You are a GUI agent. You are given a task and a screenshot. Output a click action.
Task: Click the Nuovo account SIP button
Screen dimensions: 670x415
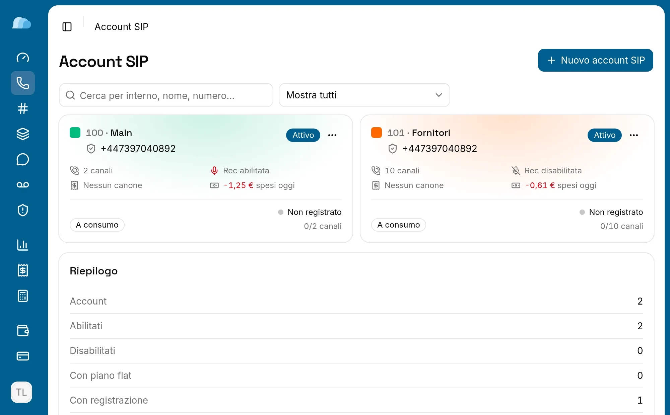[596, 60]
